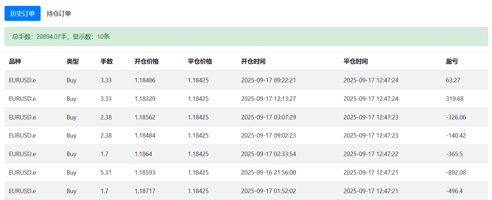This screenshot has width=492, height=200.
Task: Click the 5.31 lot size cell
Action: tap(106, 173)
